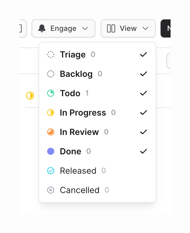This screenshot has height=233, width=190.
Task: Uncheck the In Review status checkmark
Action: pyautogui.click(x=144, y=132)
